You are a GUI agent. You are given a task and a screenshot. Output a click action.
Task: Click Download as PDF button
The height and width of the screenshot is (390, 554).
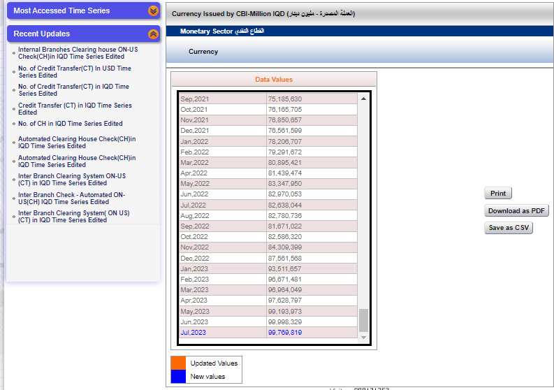(x=517, y=211)
